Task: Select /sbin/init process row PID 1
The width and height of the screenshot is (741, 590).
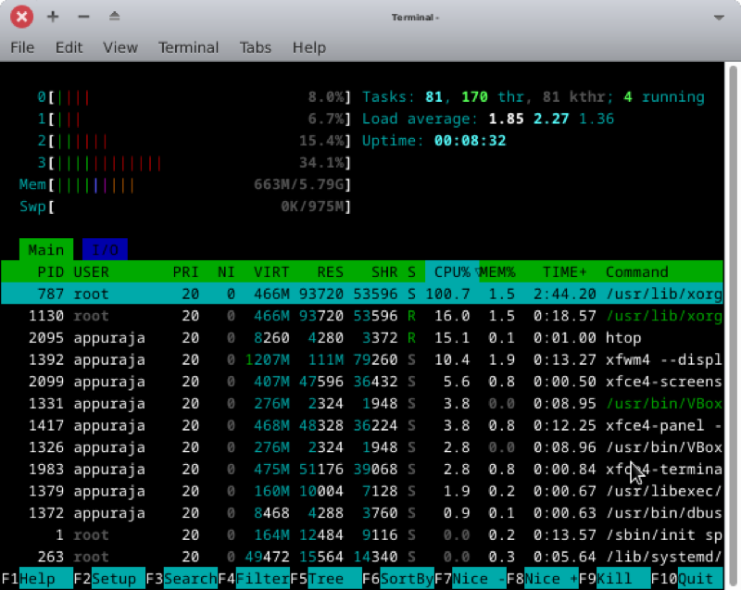Action: point(362,534)
